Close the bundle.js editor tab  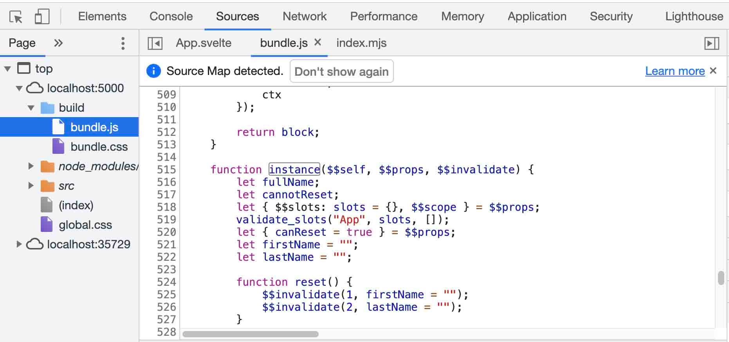point(318,42)
